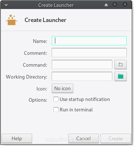
Task: Click the Create button
Action: click(116, 138)
